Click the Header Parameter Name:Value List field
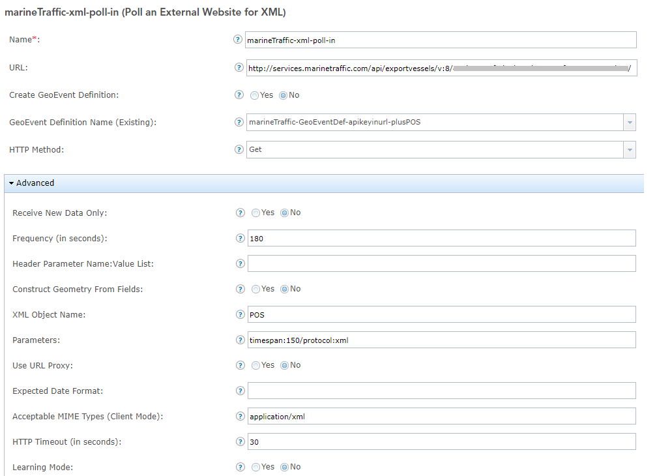The image size is (657, 476). point(441,263)
